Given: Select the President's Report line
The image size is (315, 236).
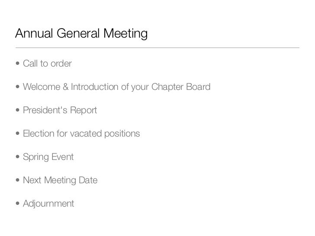Looking at the screenshot, I should (60, 110).
